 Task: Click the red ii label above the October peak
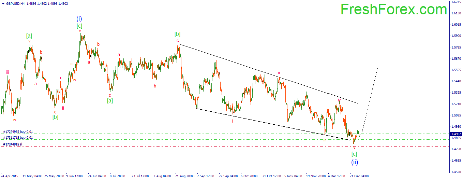point(279,72)
